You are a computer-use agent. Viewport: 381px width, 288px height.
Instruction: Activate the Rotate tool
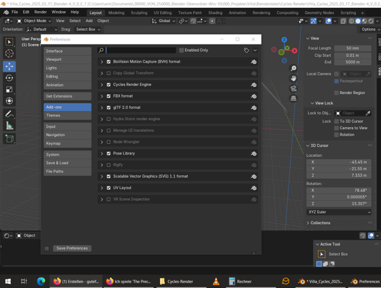point(9,78)
